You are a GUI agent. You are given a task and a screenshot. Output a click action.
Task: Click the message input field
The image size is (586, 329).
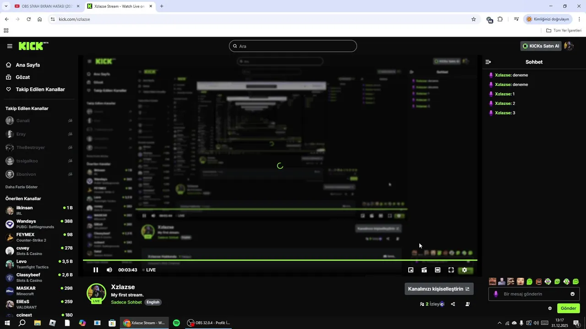coord(534,294)
